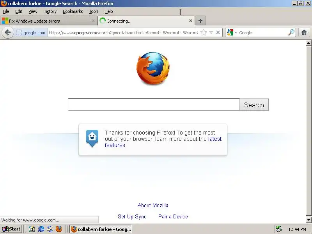
Task: Select the Connecting tab
Action: (146, 21)
